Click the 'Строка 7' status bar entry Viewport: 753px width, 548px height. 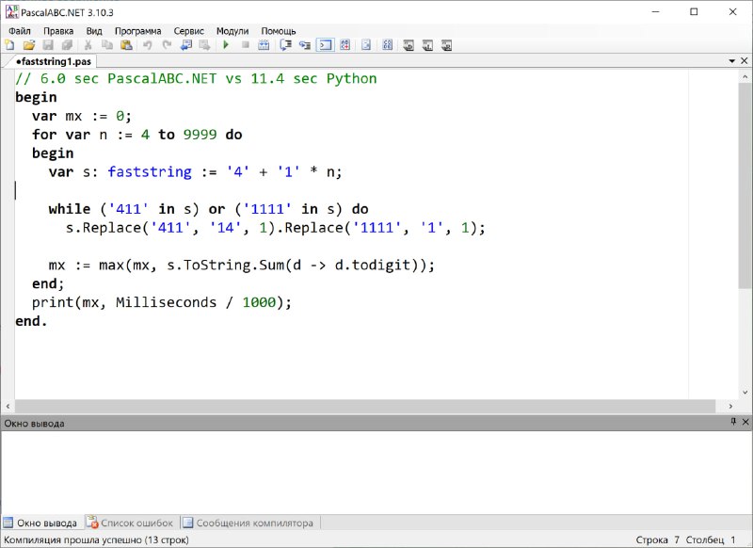click(657, 540)
